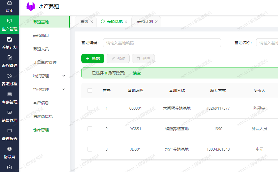Screen dimensions: 278x172
Task: Click the 修改 button
Action: coord(118,58)
